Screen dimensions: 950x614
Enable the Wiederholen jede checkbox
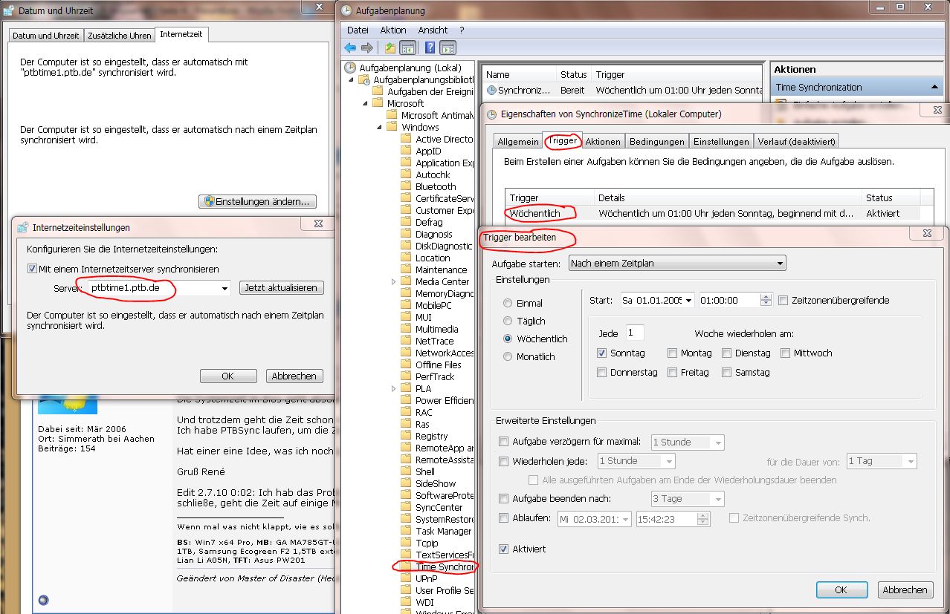(504, 461)
